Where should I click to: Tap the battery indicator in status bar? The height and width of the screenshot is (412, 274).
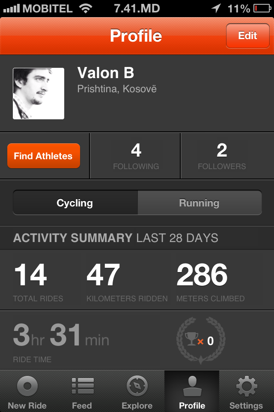[x=262, y=8]
